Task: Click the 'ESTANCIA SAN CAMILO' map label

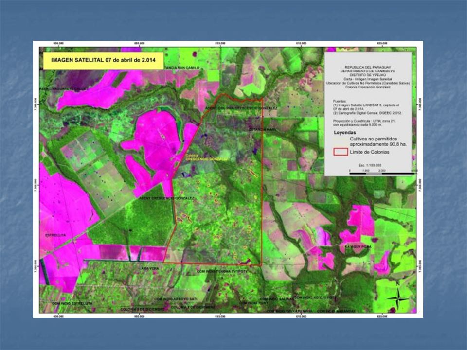Action: [x=181, y=68]
